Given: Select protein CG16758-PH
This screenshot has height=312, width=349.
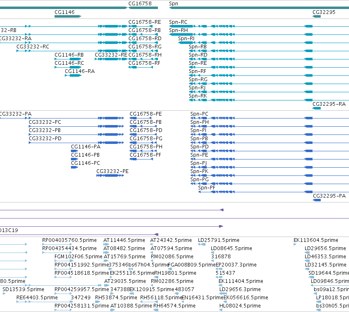Looking at the screenshot, I should coord(146,147).
